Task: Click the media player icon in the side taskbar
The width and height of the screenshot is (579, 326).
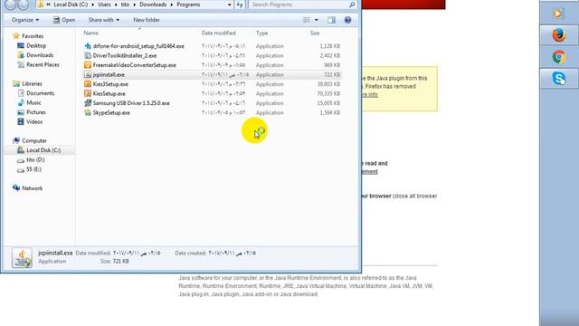Action: click(x=558, y=14)
